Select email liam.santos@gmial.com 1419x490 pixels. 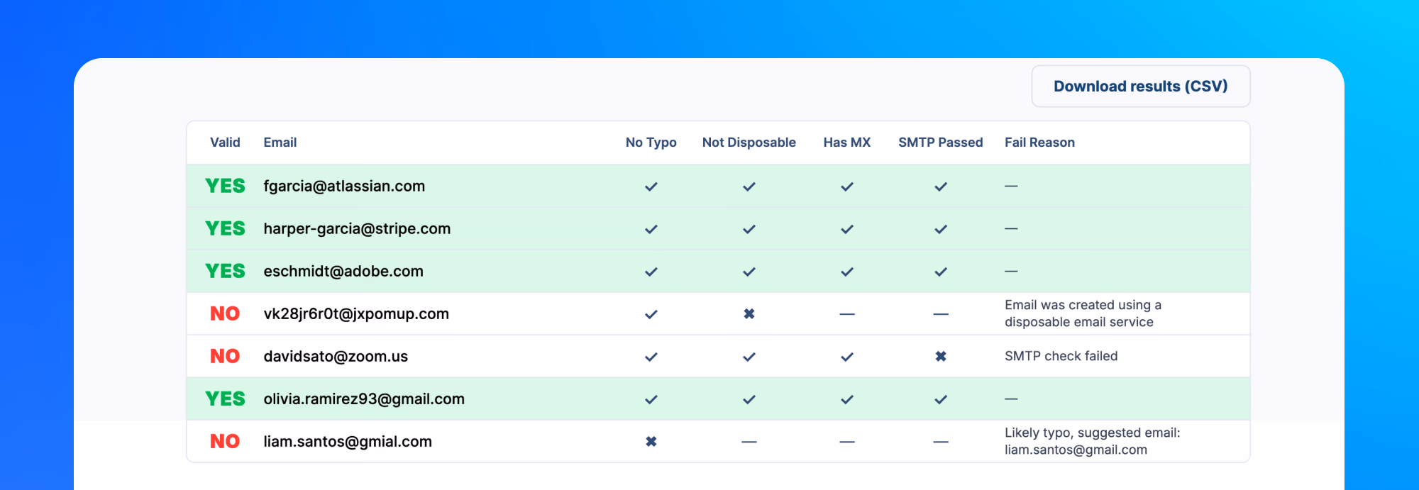point(348,442)
